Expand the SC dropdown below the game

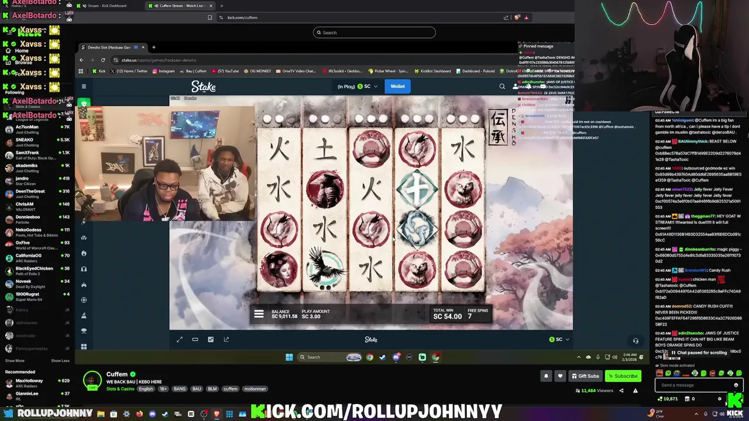tap(559, 340)
